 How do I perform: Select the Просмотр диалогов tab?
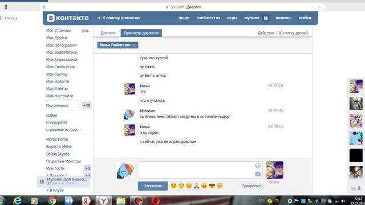click(x=141, y=33)
